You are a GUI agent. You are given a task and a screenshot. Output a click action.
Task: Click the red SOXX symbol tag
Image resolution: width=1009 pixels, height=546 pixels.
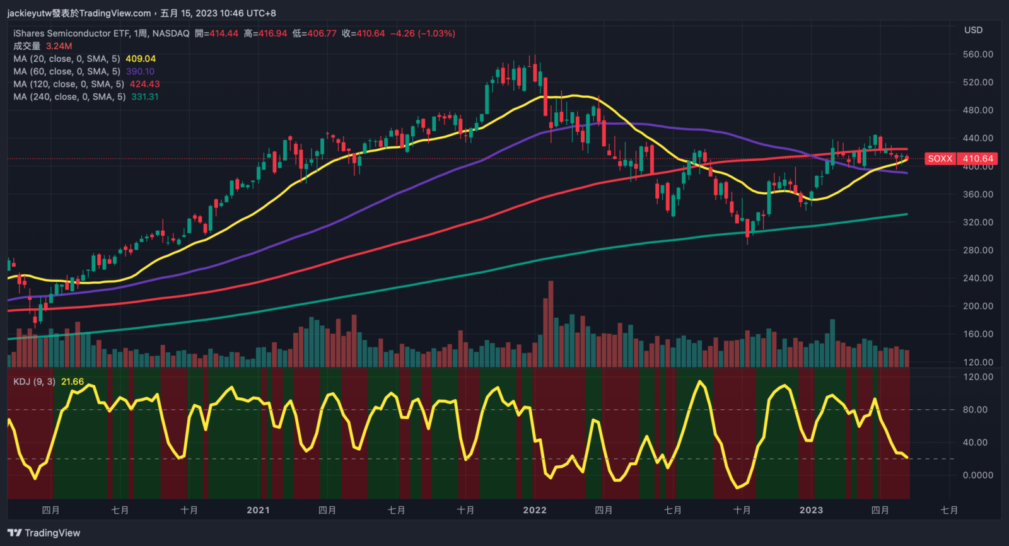[940, 159]
